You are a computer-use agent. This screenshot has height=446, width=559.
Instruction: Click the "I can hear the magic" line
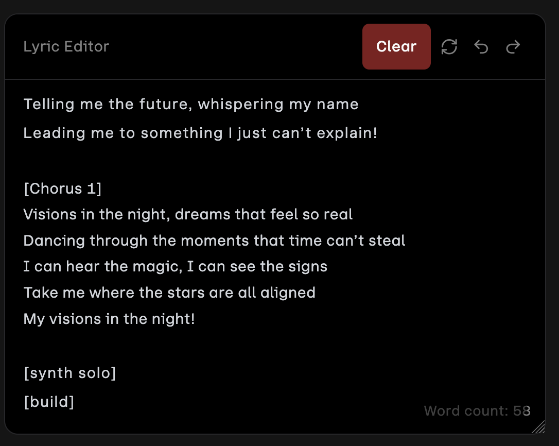click(x=175, y=267)
